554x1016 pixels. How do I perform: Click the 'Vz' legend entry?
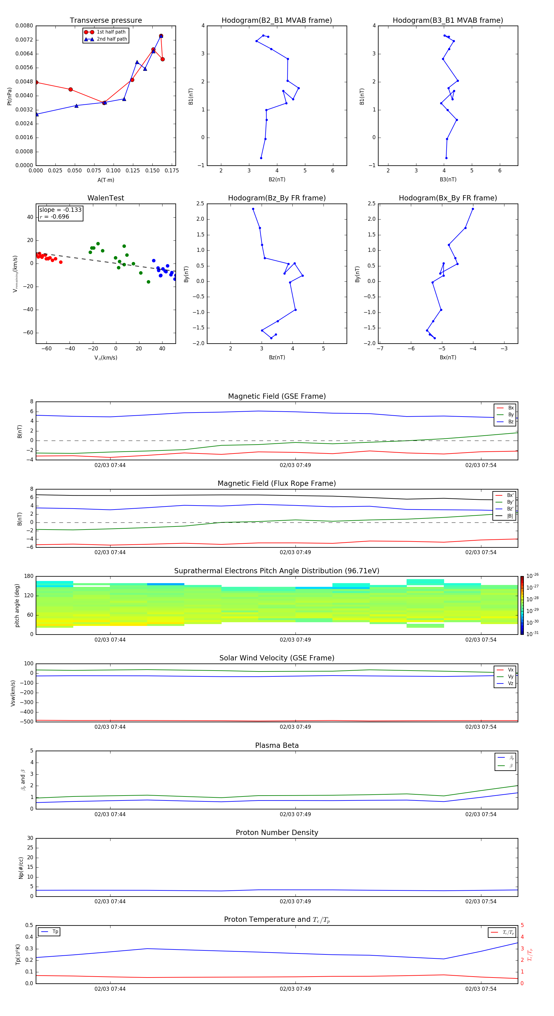505,683
